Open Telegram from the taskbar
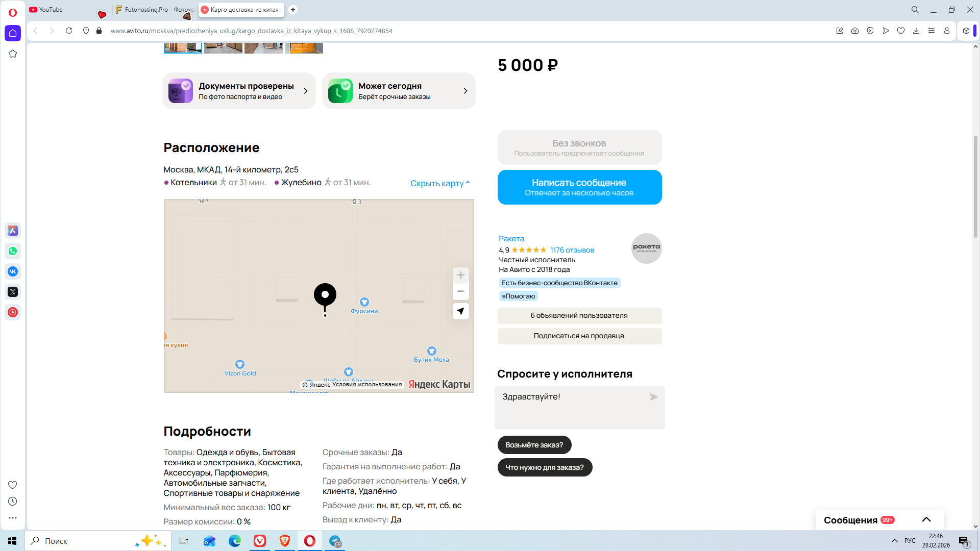The image size is (980, 551). (335, 541)
